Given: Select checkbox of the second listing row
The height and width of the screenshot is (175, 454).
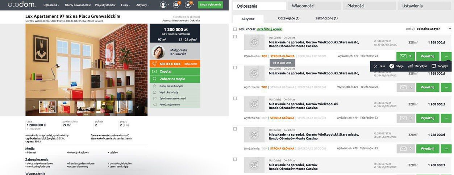Looking at the screenshot, I should coord(235,67).
